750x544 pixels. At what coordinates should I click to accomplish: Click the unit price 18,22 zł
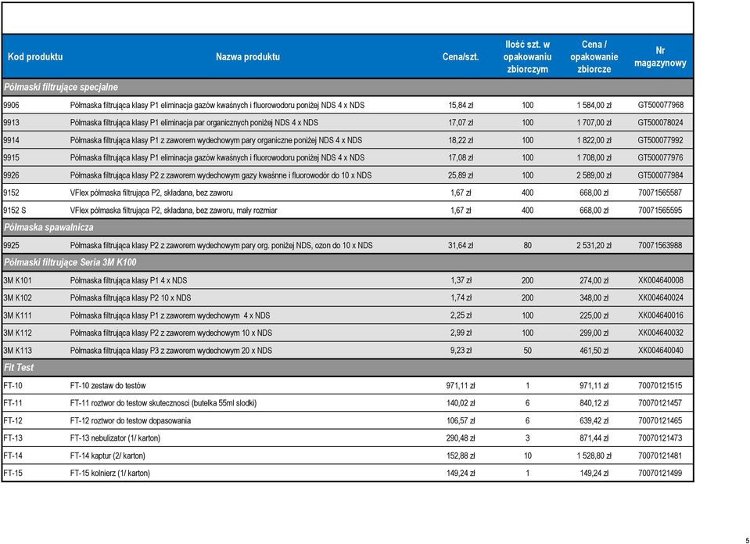pyautogui.click(x=461, y=140)
